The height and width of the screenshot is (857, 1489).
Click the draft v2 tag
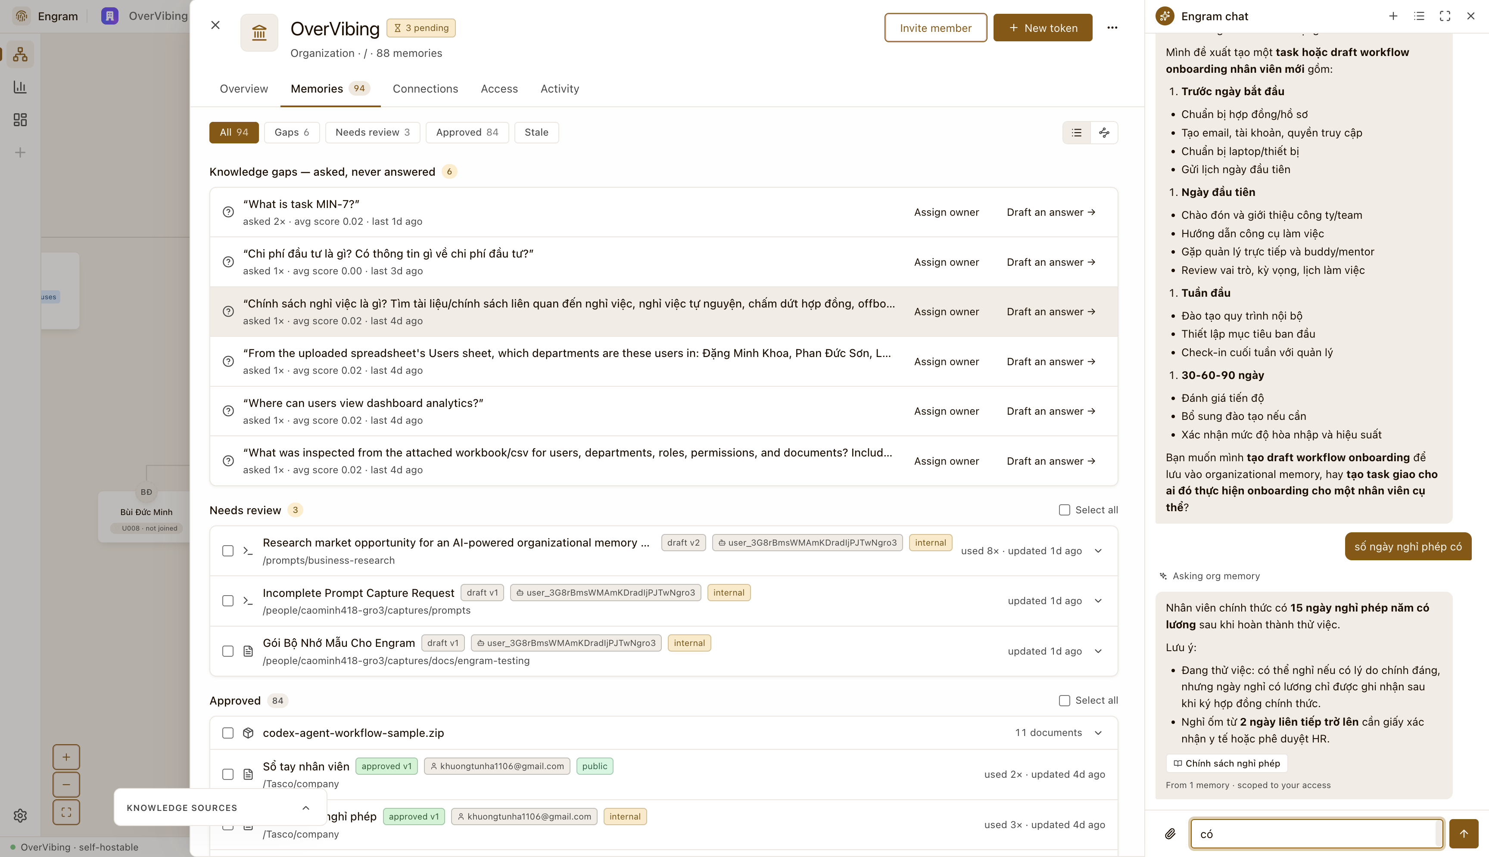coord(683,543)
